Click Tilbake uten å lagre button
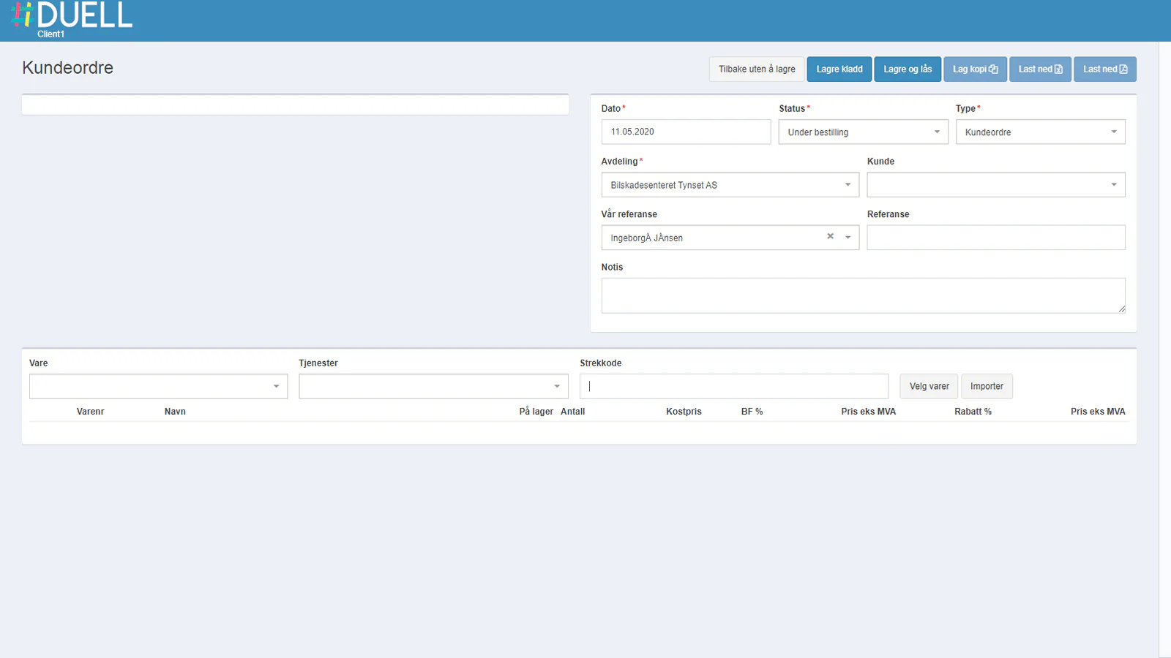The height and width of the screenshot is (658, 1171). tap(756, 69)
